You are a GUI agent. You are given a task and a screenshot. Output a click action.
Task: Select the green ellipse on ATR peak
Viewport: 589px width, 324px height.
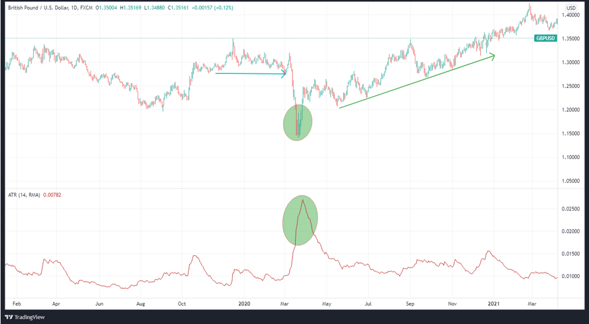coord(300,220)
